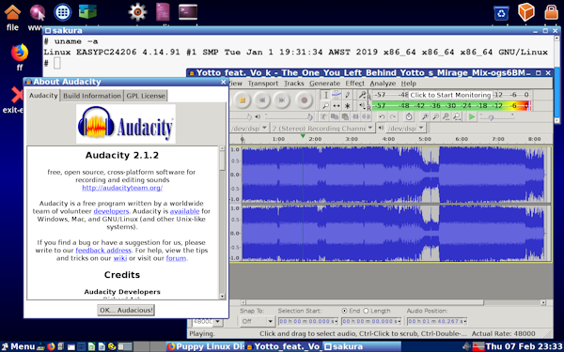
Task: Click the developers link
Action: coord(111,211)
